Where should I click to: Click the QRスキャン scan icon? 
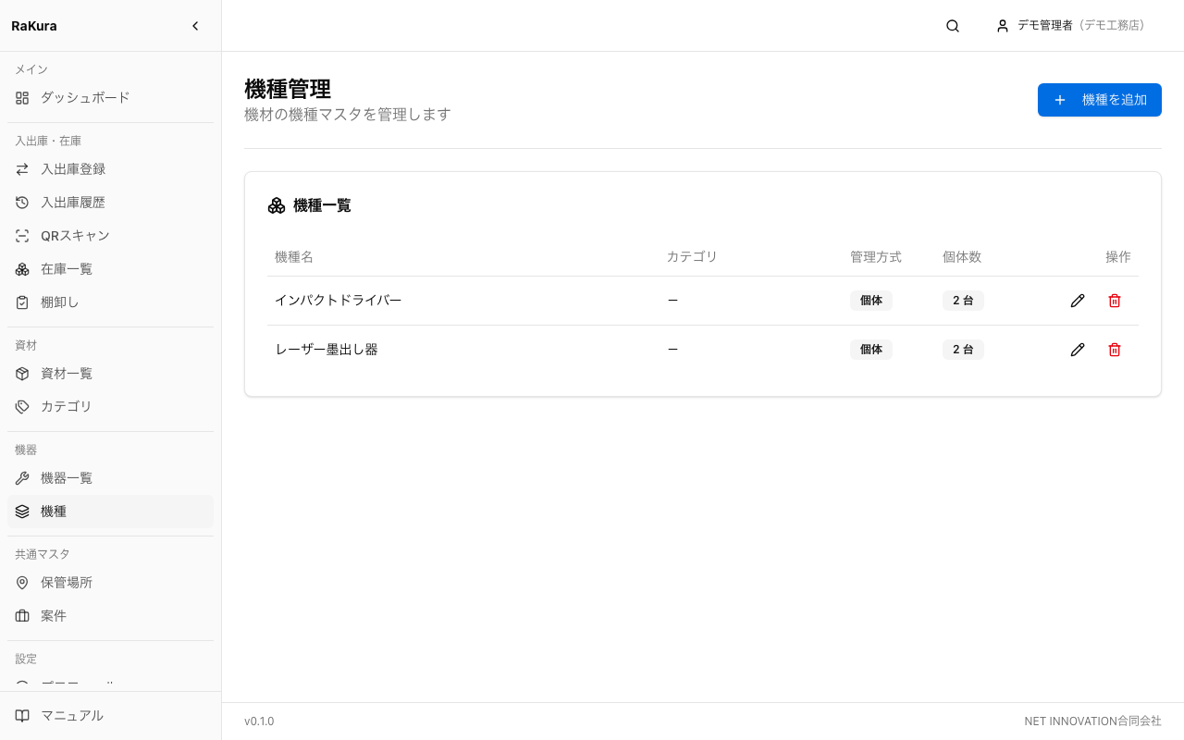pos(22,236)
